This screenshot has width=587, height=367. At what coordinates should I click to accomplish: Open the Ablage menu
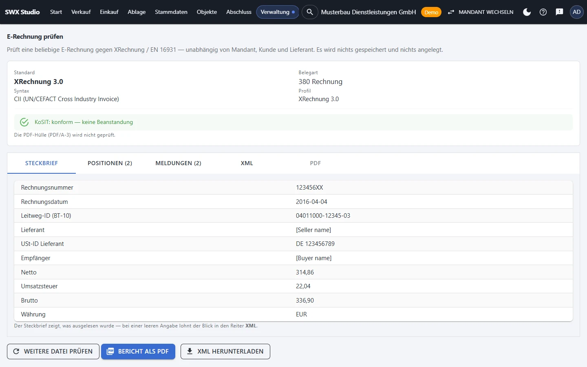[137, 12]
